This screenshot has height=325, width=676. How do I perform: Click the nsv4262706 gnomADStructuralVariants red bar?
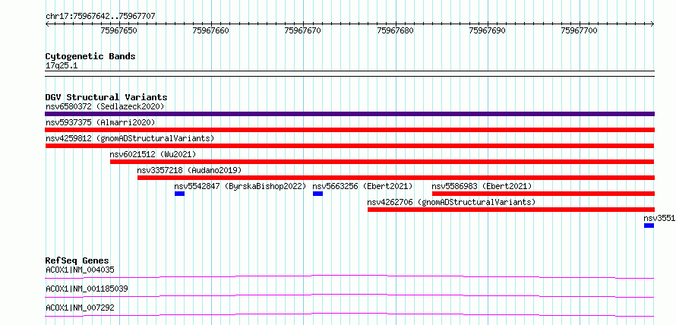(511, 210)
